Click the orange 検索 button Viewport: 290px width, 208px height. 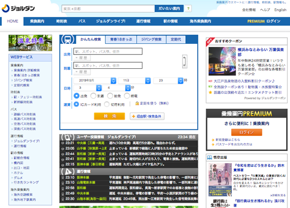tap(109, 116)
